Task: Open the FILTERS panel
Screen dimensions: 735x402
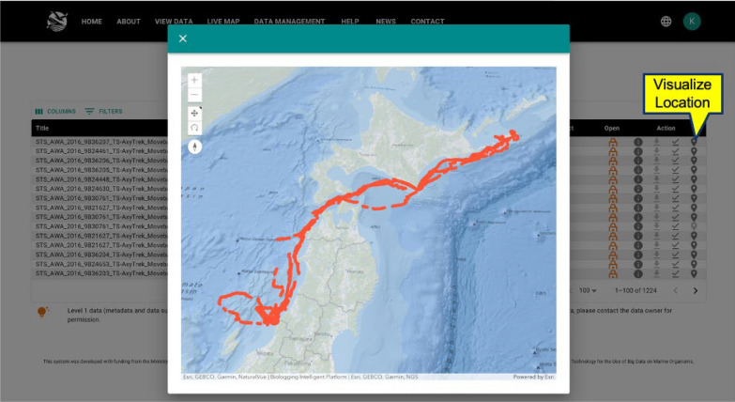Action: pyautogui.click(x=103, y=111)
